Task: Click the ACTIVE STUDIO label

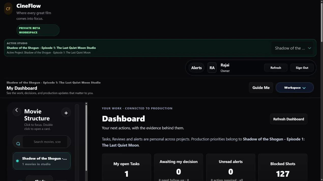Action: [x=17, y=43]
